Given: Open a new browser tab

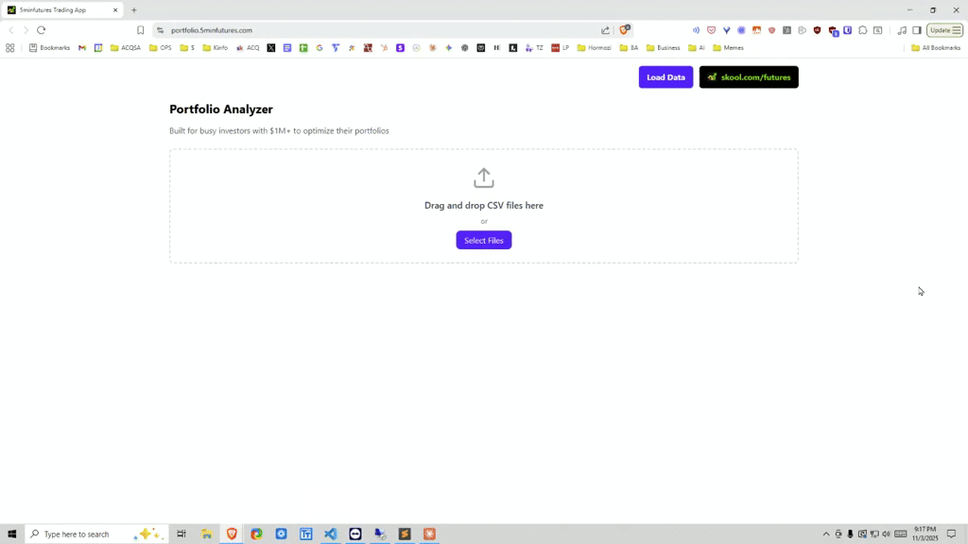Looking at the screenshot, I should pyautogui.click(x=134, y=9).
